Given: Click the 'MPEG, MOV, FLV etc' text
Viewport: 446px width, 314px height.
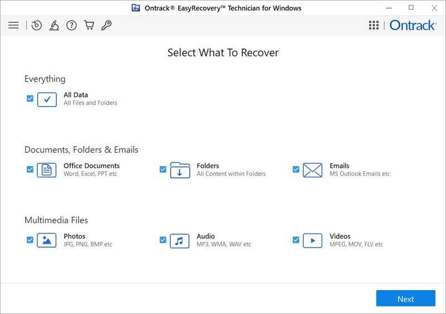Looking at the screenshot, I should (356, 244).
